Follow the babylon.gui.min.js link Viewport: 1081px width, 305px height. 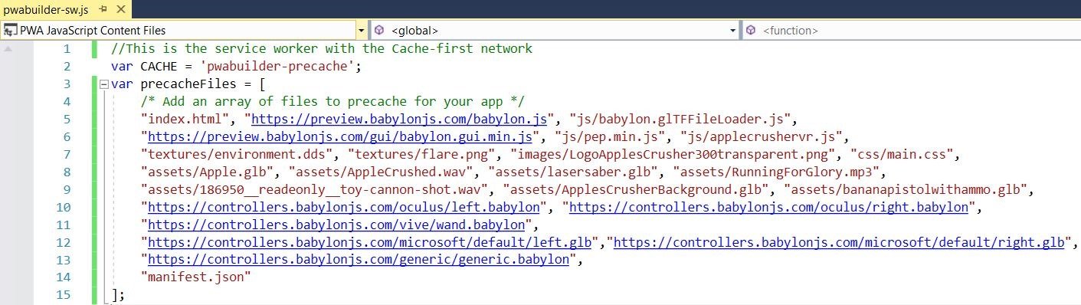339,136
